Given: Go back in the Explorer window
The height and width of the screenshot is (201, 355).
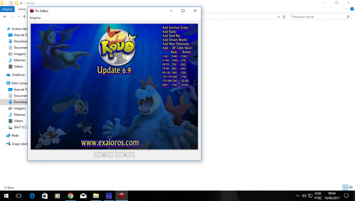Looking at the screenshot, I should (x=5, y=17).
